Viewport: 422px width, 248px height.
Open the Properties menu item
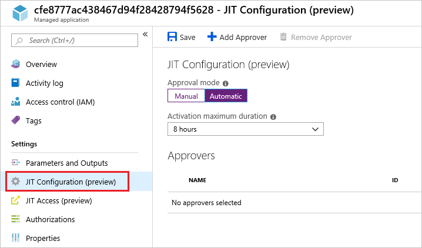pyautogui.click(x=42, y=238)
